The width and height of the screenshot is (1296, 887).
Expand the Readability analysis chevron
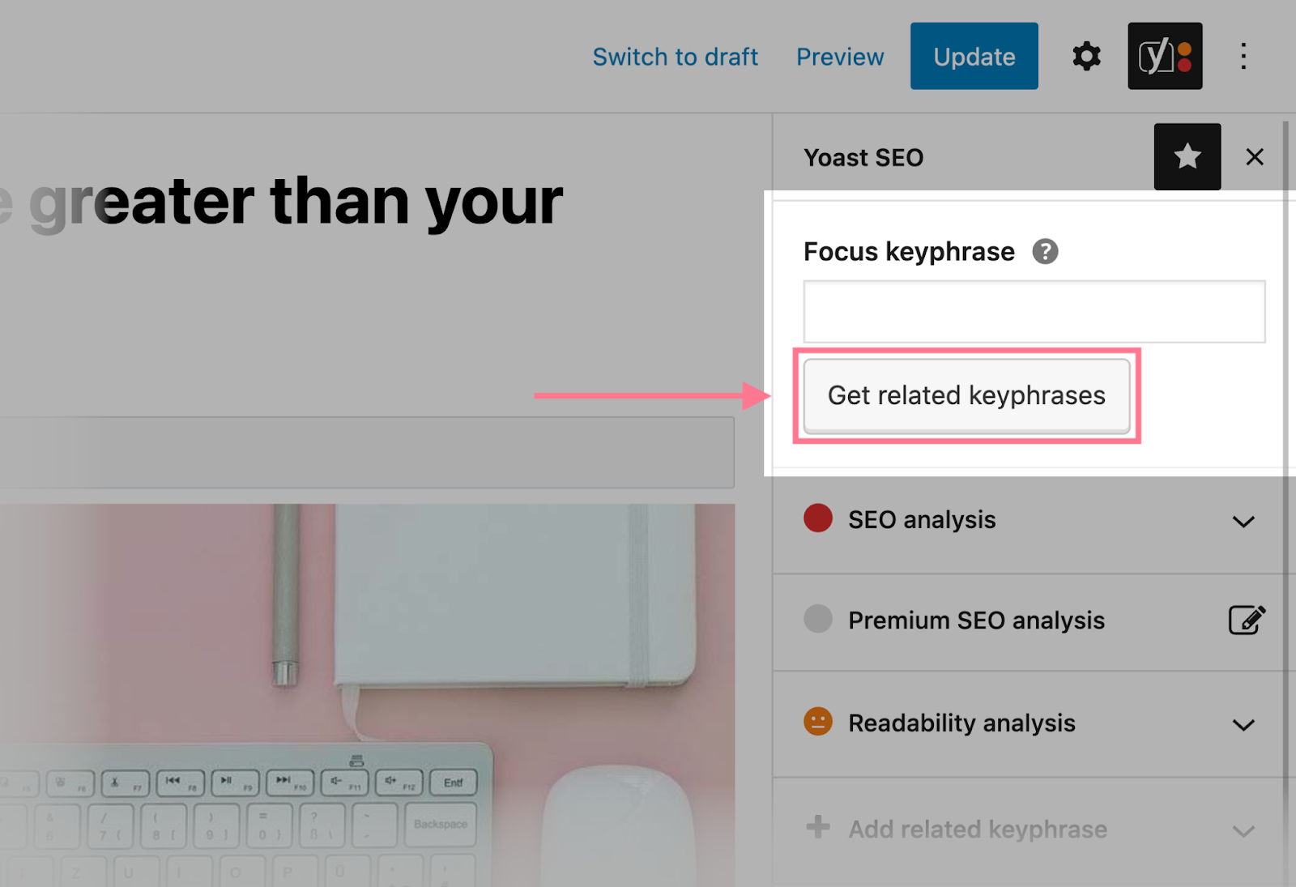[x=1243, y=725]
